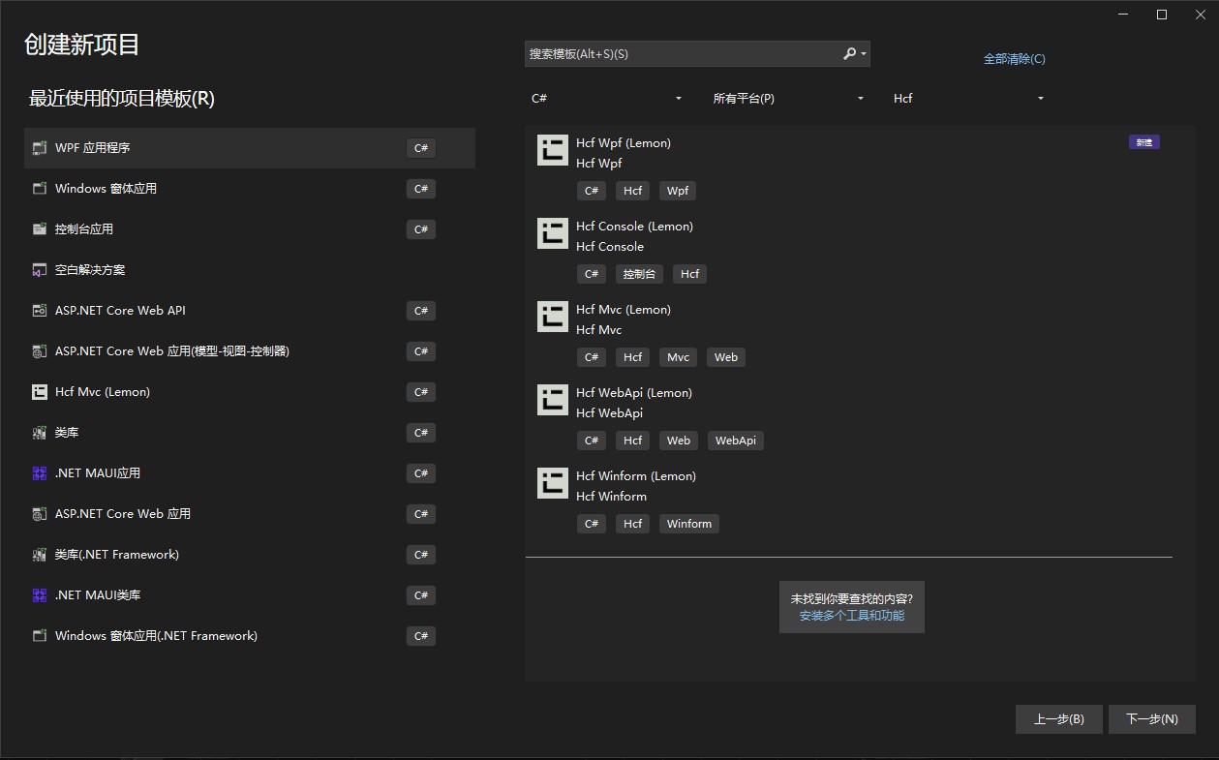Click the C# tag on .NET MAUI类库 row
The image size is (1219, 760).
[421, 595]
